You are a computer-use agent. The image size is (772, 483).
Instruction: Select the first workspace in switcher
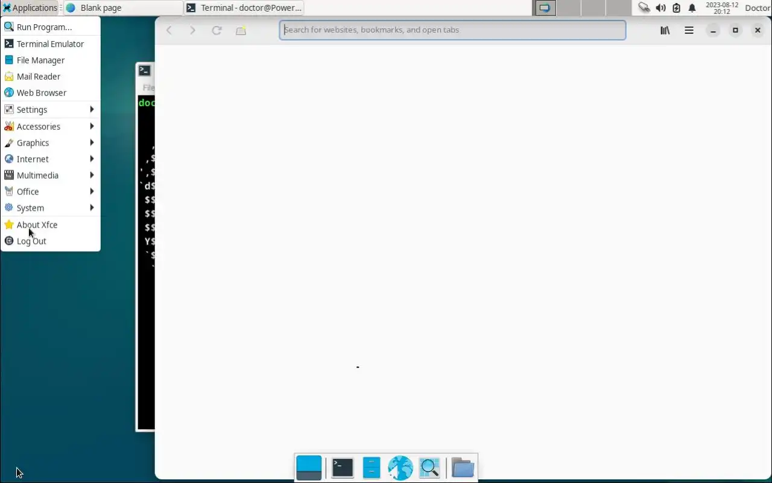[545, 8]
